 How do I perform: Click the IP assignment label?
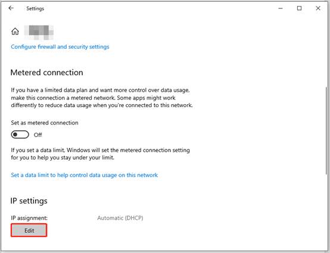pyautogui.click(x=29, y=218)
